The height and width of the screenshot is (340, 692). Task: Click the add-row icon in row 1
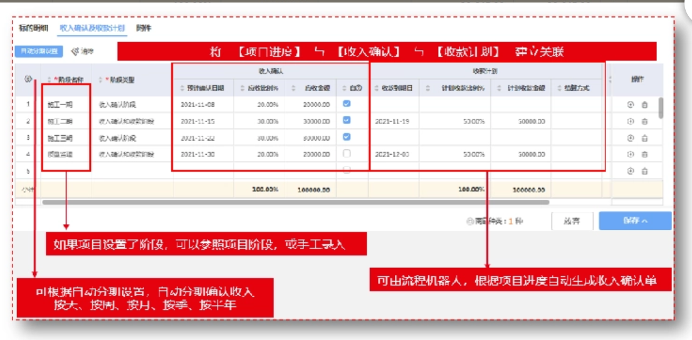pyautogui.click(x=631, y=105)
